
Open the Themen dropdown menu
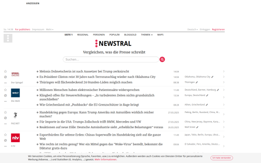coord(147,35)
